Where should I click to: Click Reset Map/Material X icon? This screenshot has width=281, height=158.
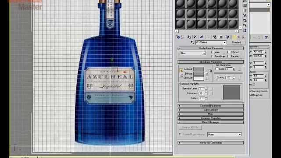195,37
